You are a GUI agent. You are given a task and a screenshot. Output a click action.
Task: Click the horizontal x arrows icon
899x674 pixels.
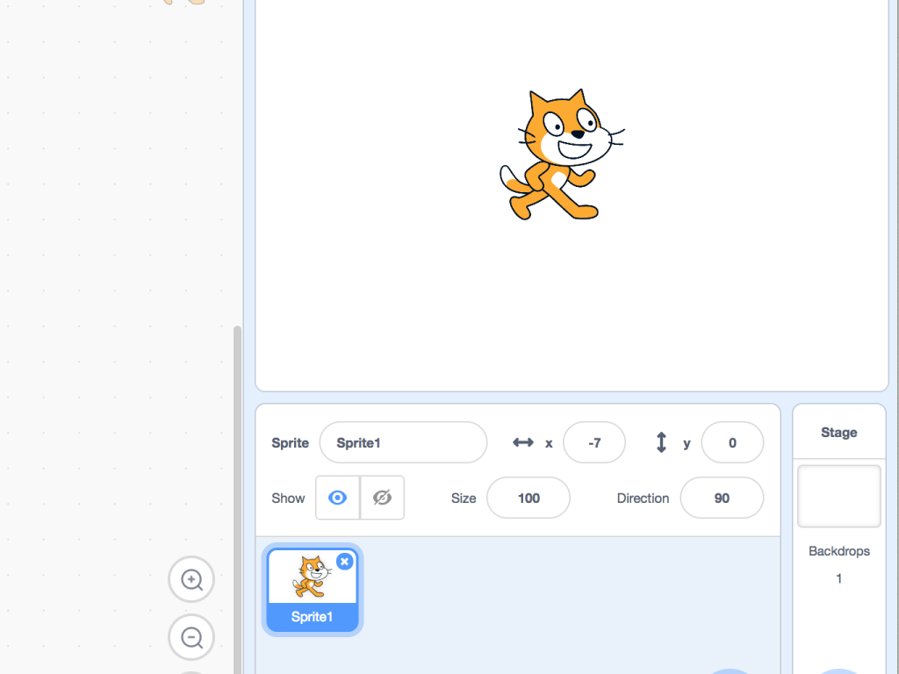point(523,442)
